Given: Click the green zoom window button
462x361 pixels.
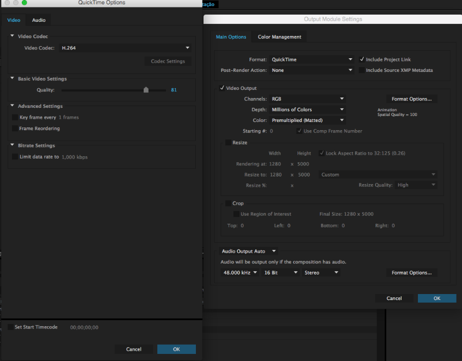Looking at the screenshot, I should coord(24,3).
